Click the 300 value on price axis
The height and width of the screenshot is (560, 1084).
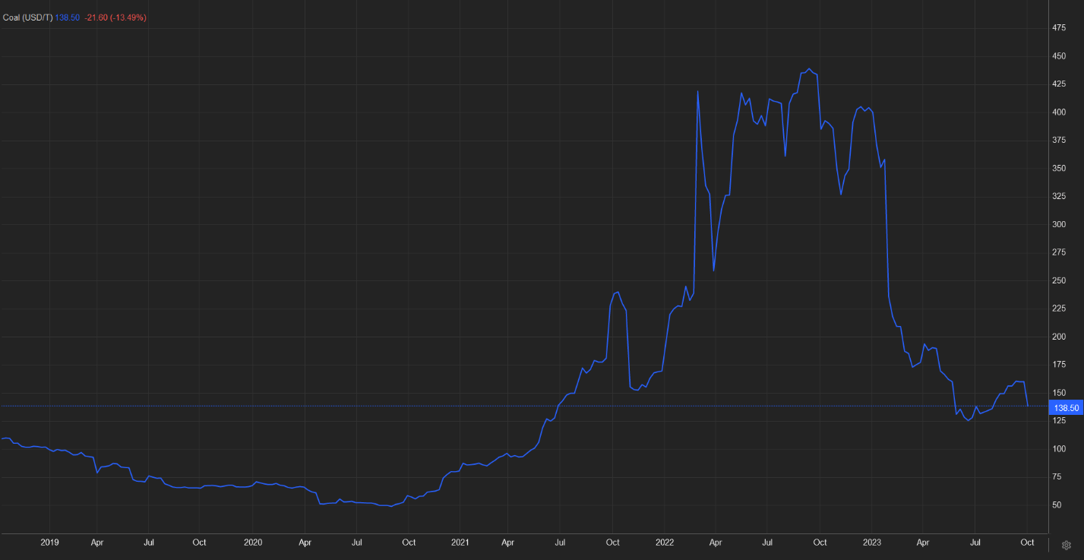(x=1058, y=225)
